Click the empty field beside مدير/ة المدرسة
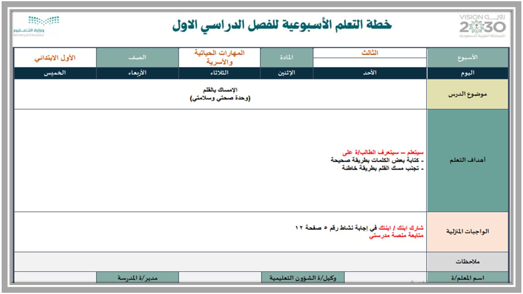 point(55,278)
